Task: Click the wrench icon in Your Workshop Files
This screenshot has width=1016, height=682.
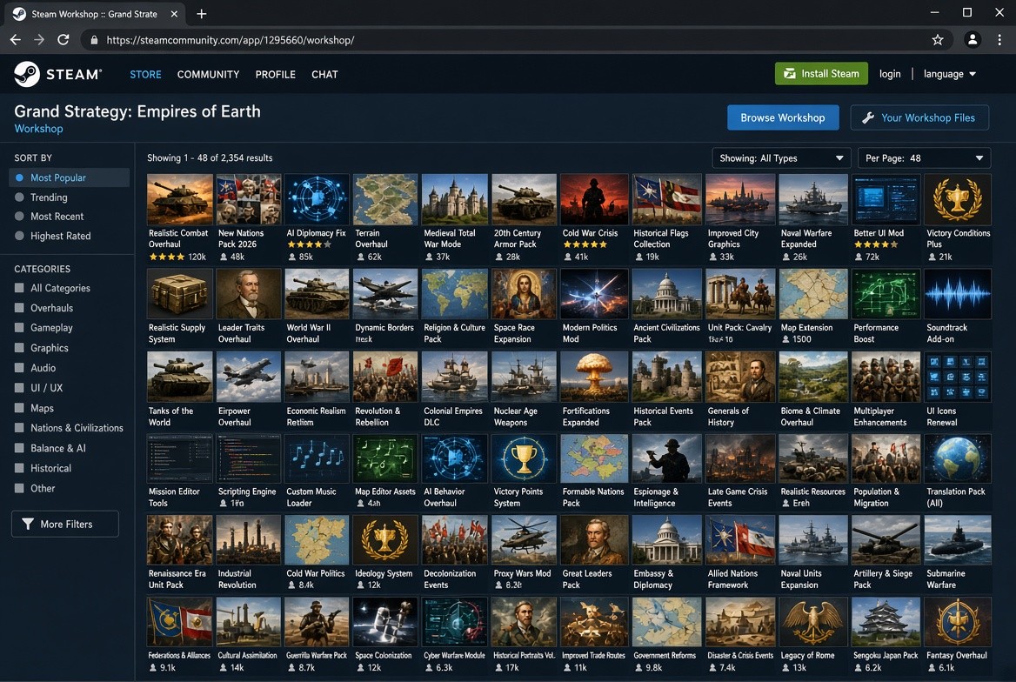Action: (868, 118)
